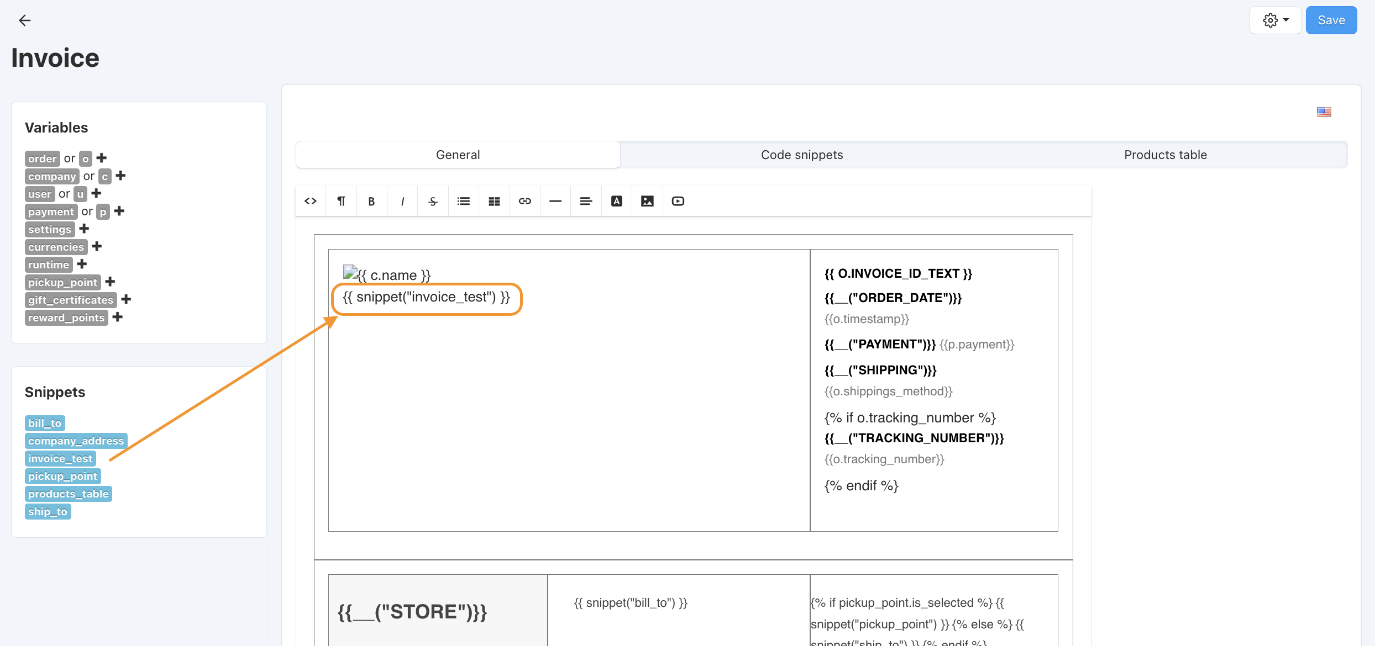Insert a video
The width and height of the screenshot is (1375, 646).
[678, 201]
